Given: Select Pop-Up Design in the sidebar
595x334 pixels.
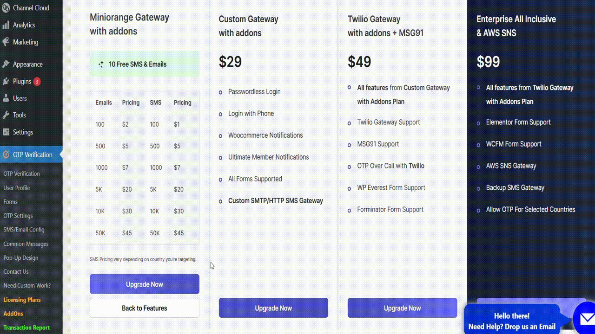Looking at the screenshot, I should (21, 257).
